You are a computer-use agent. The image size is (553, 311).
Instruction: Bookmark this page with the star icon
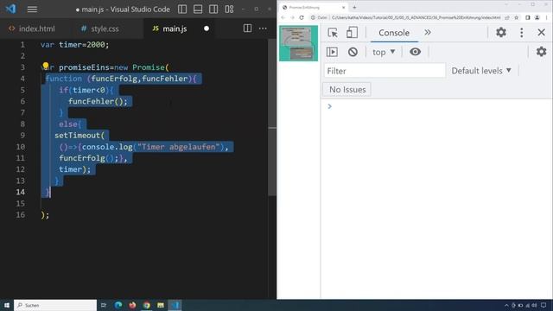(x=517, y=17)
